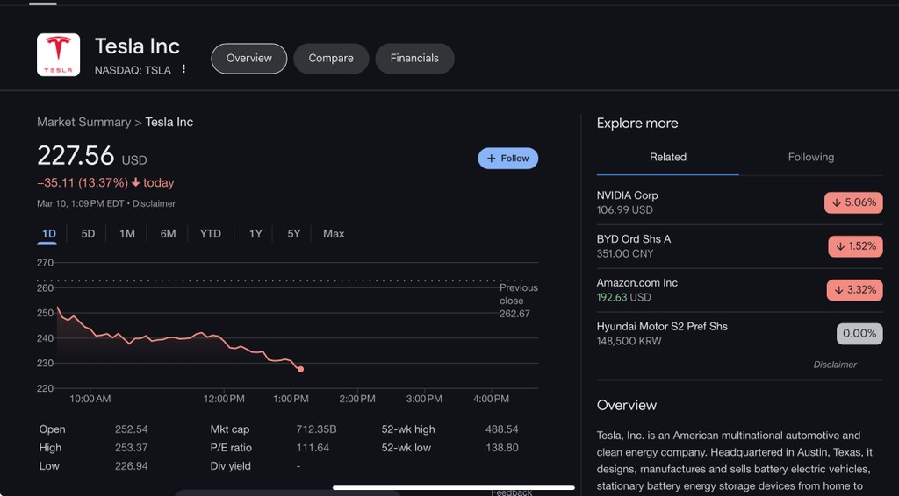Switch chart to 1Y range

click(x=255, y=234)
